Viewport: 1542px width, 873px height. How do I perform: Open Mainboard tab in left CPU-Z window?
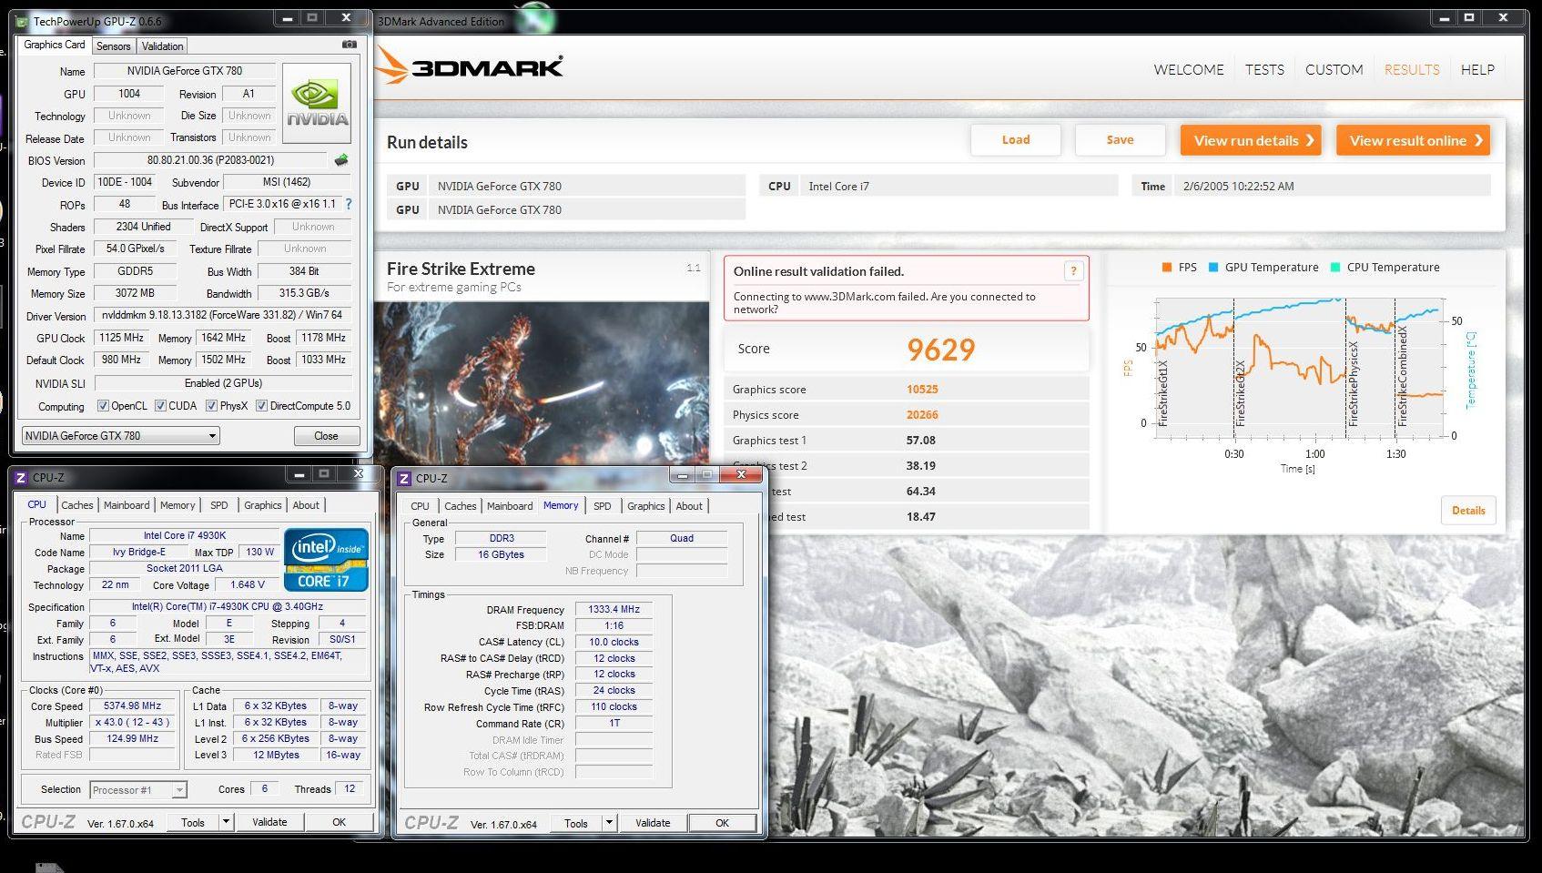coord(127,505)
